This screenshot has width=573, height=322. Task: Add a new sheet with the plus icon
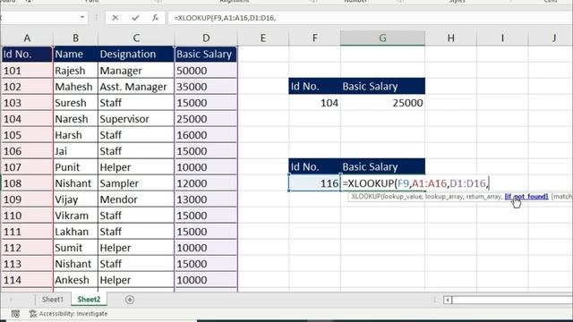pos(129,300)
